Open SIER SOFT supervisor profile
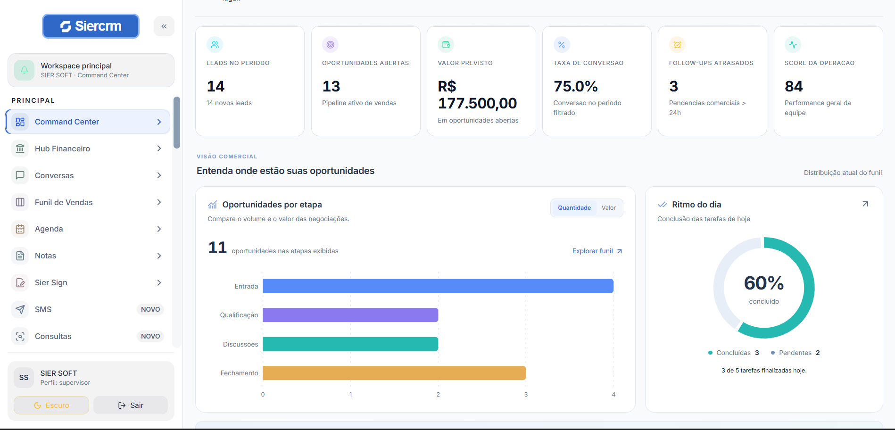Viewport: 895px width, 430px height. coord(91,378)
